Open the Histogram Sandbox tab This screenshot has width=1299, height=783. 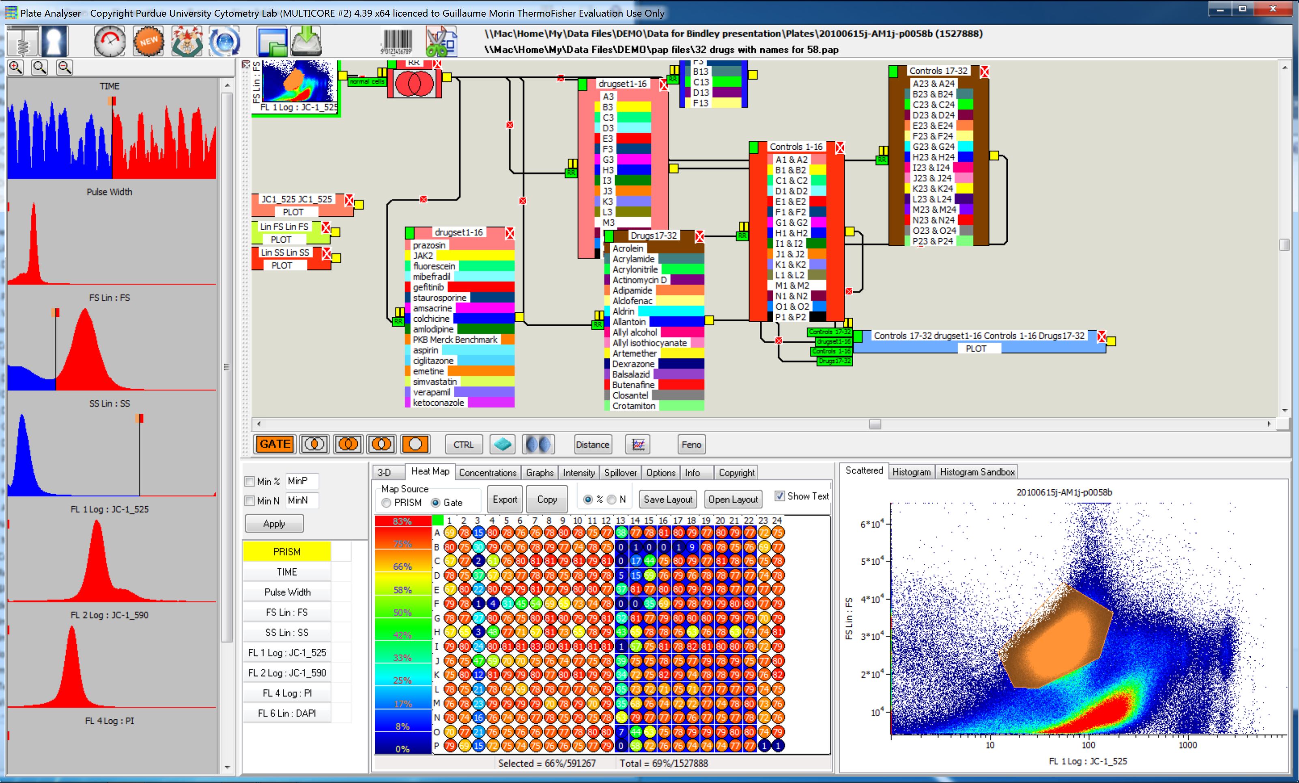point(977,472)
